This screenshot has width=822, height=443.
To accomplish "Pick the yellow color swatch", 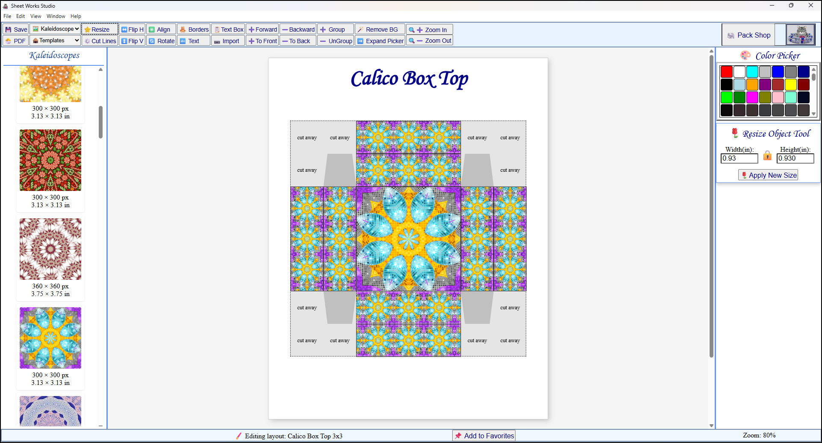I will (791, 85).
